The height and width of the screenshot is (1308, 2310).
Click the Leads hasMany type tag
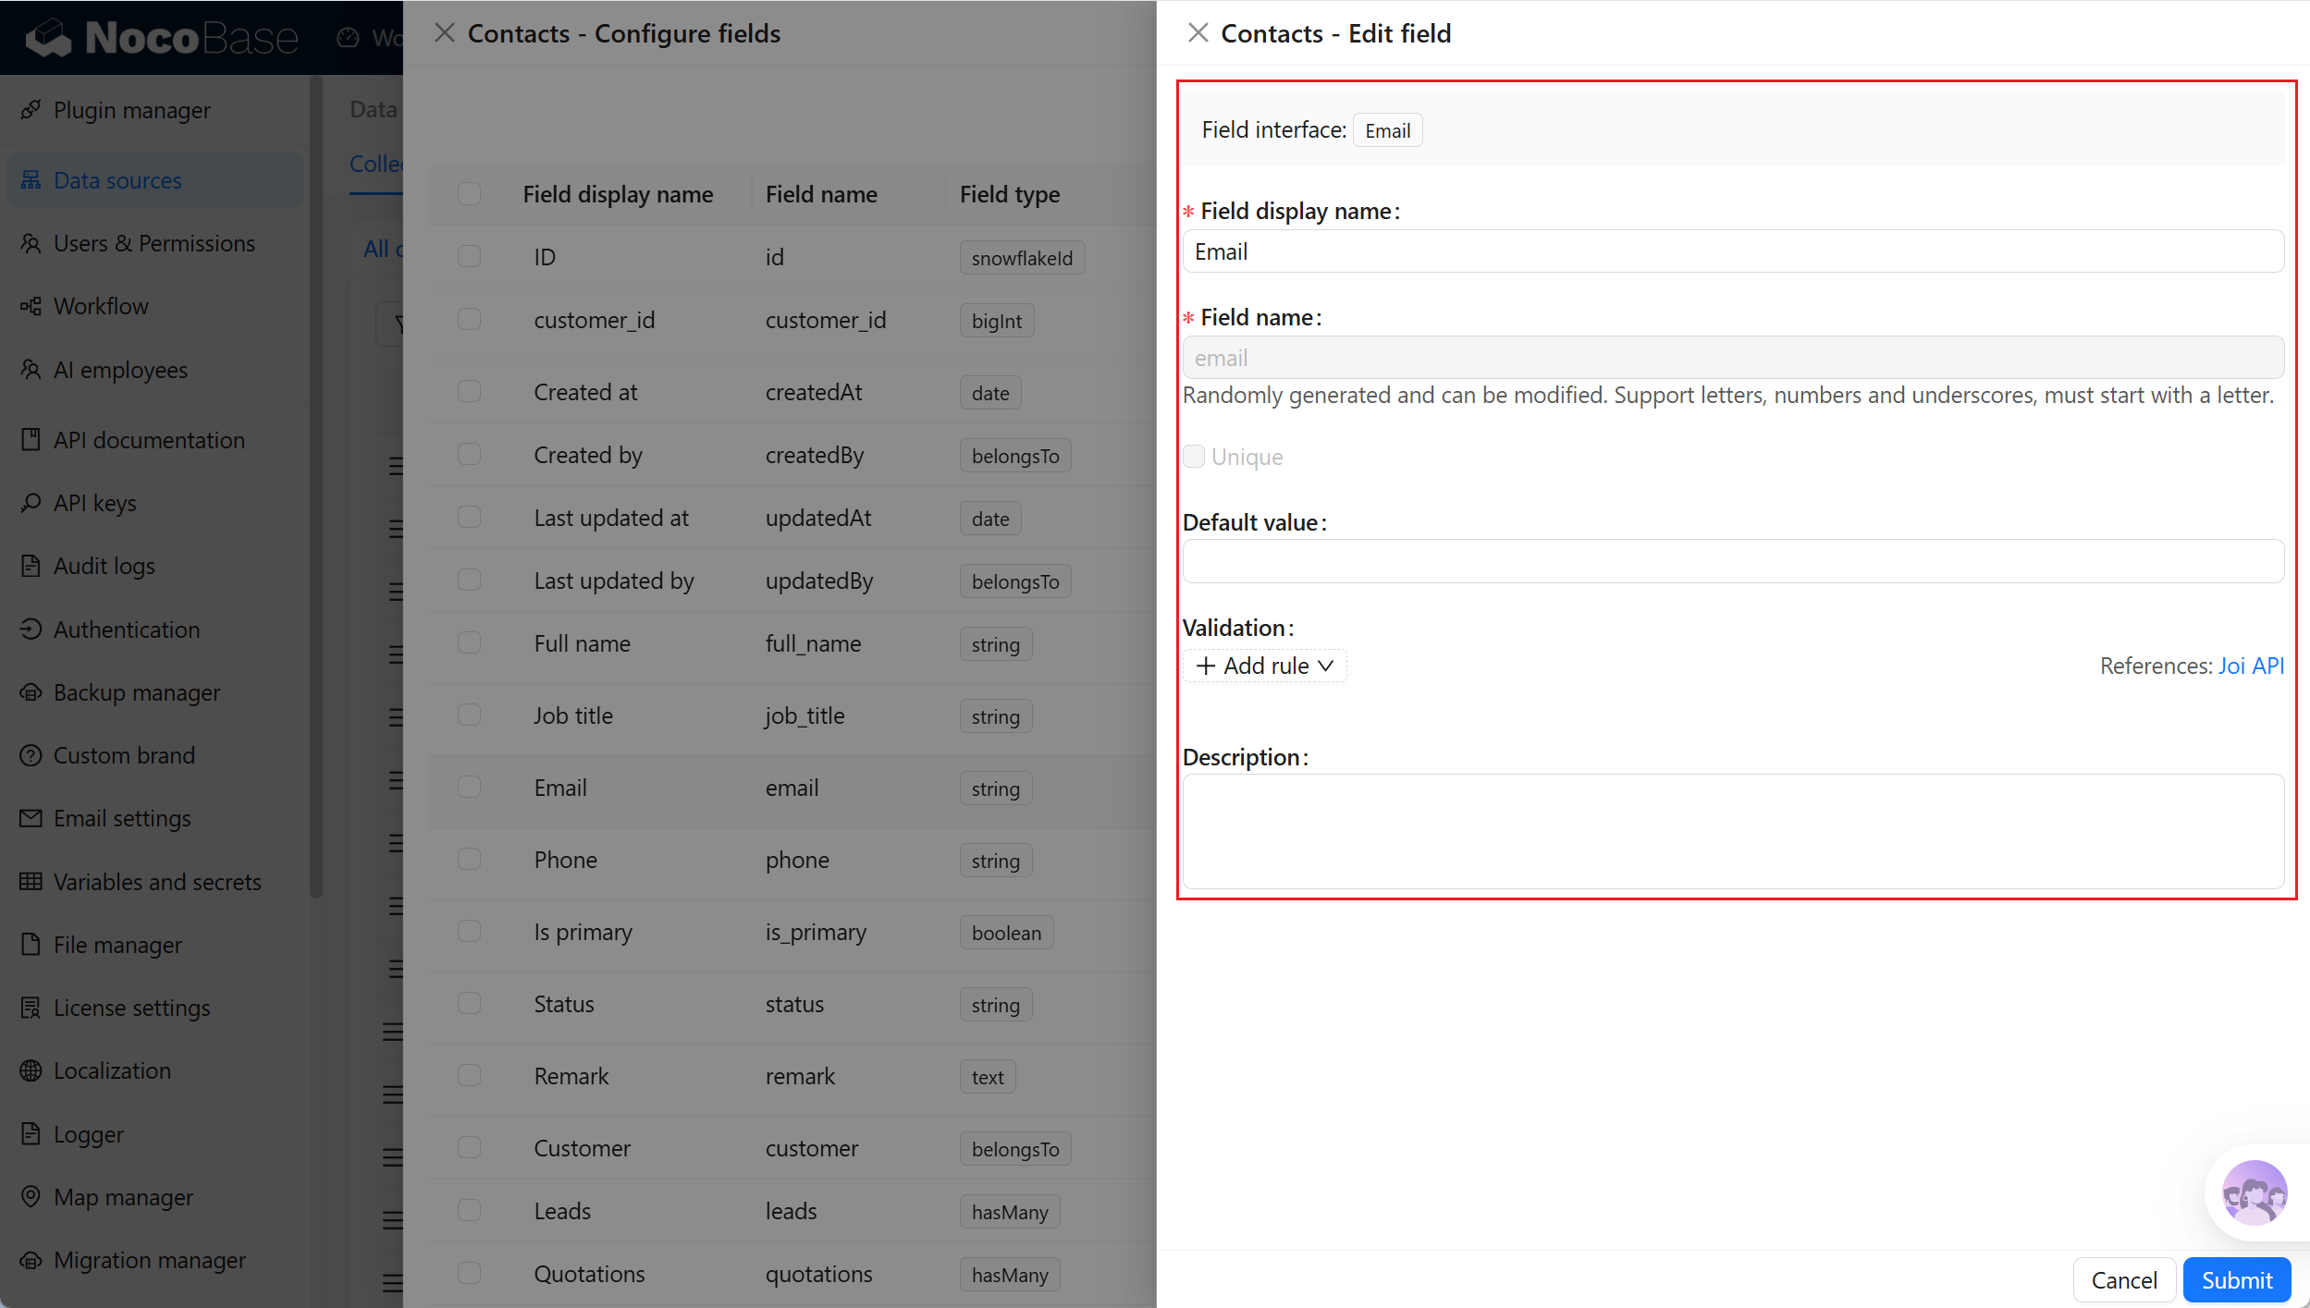[1010, 1212]
